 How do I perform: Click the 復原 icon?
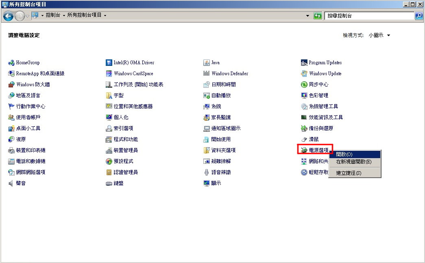tap(11, 139)
